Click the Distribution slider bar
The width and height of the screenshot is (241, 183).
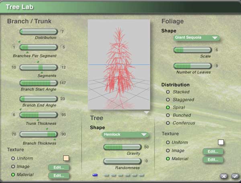[x=39, y=32]
